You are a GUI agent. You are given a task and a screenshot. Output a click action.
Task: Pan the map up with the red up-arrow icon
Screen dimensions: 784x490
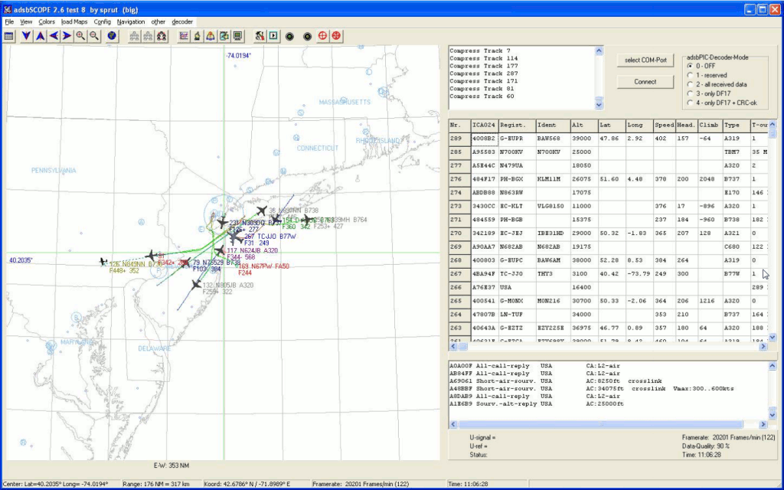(39, 36)
